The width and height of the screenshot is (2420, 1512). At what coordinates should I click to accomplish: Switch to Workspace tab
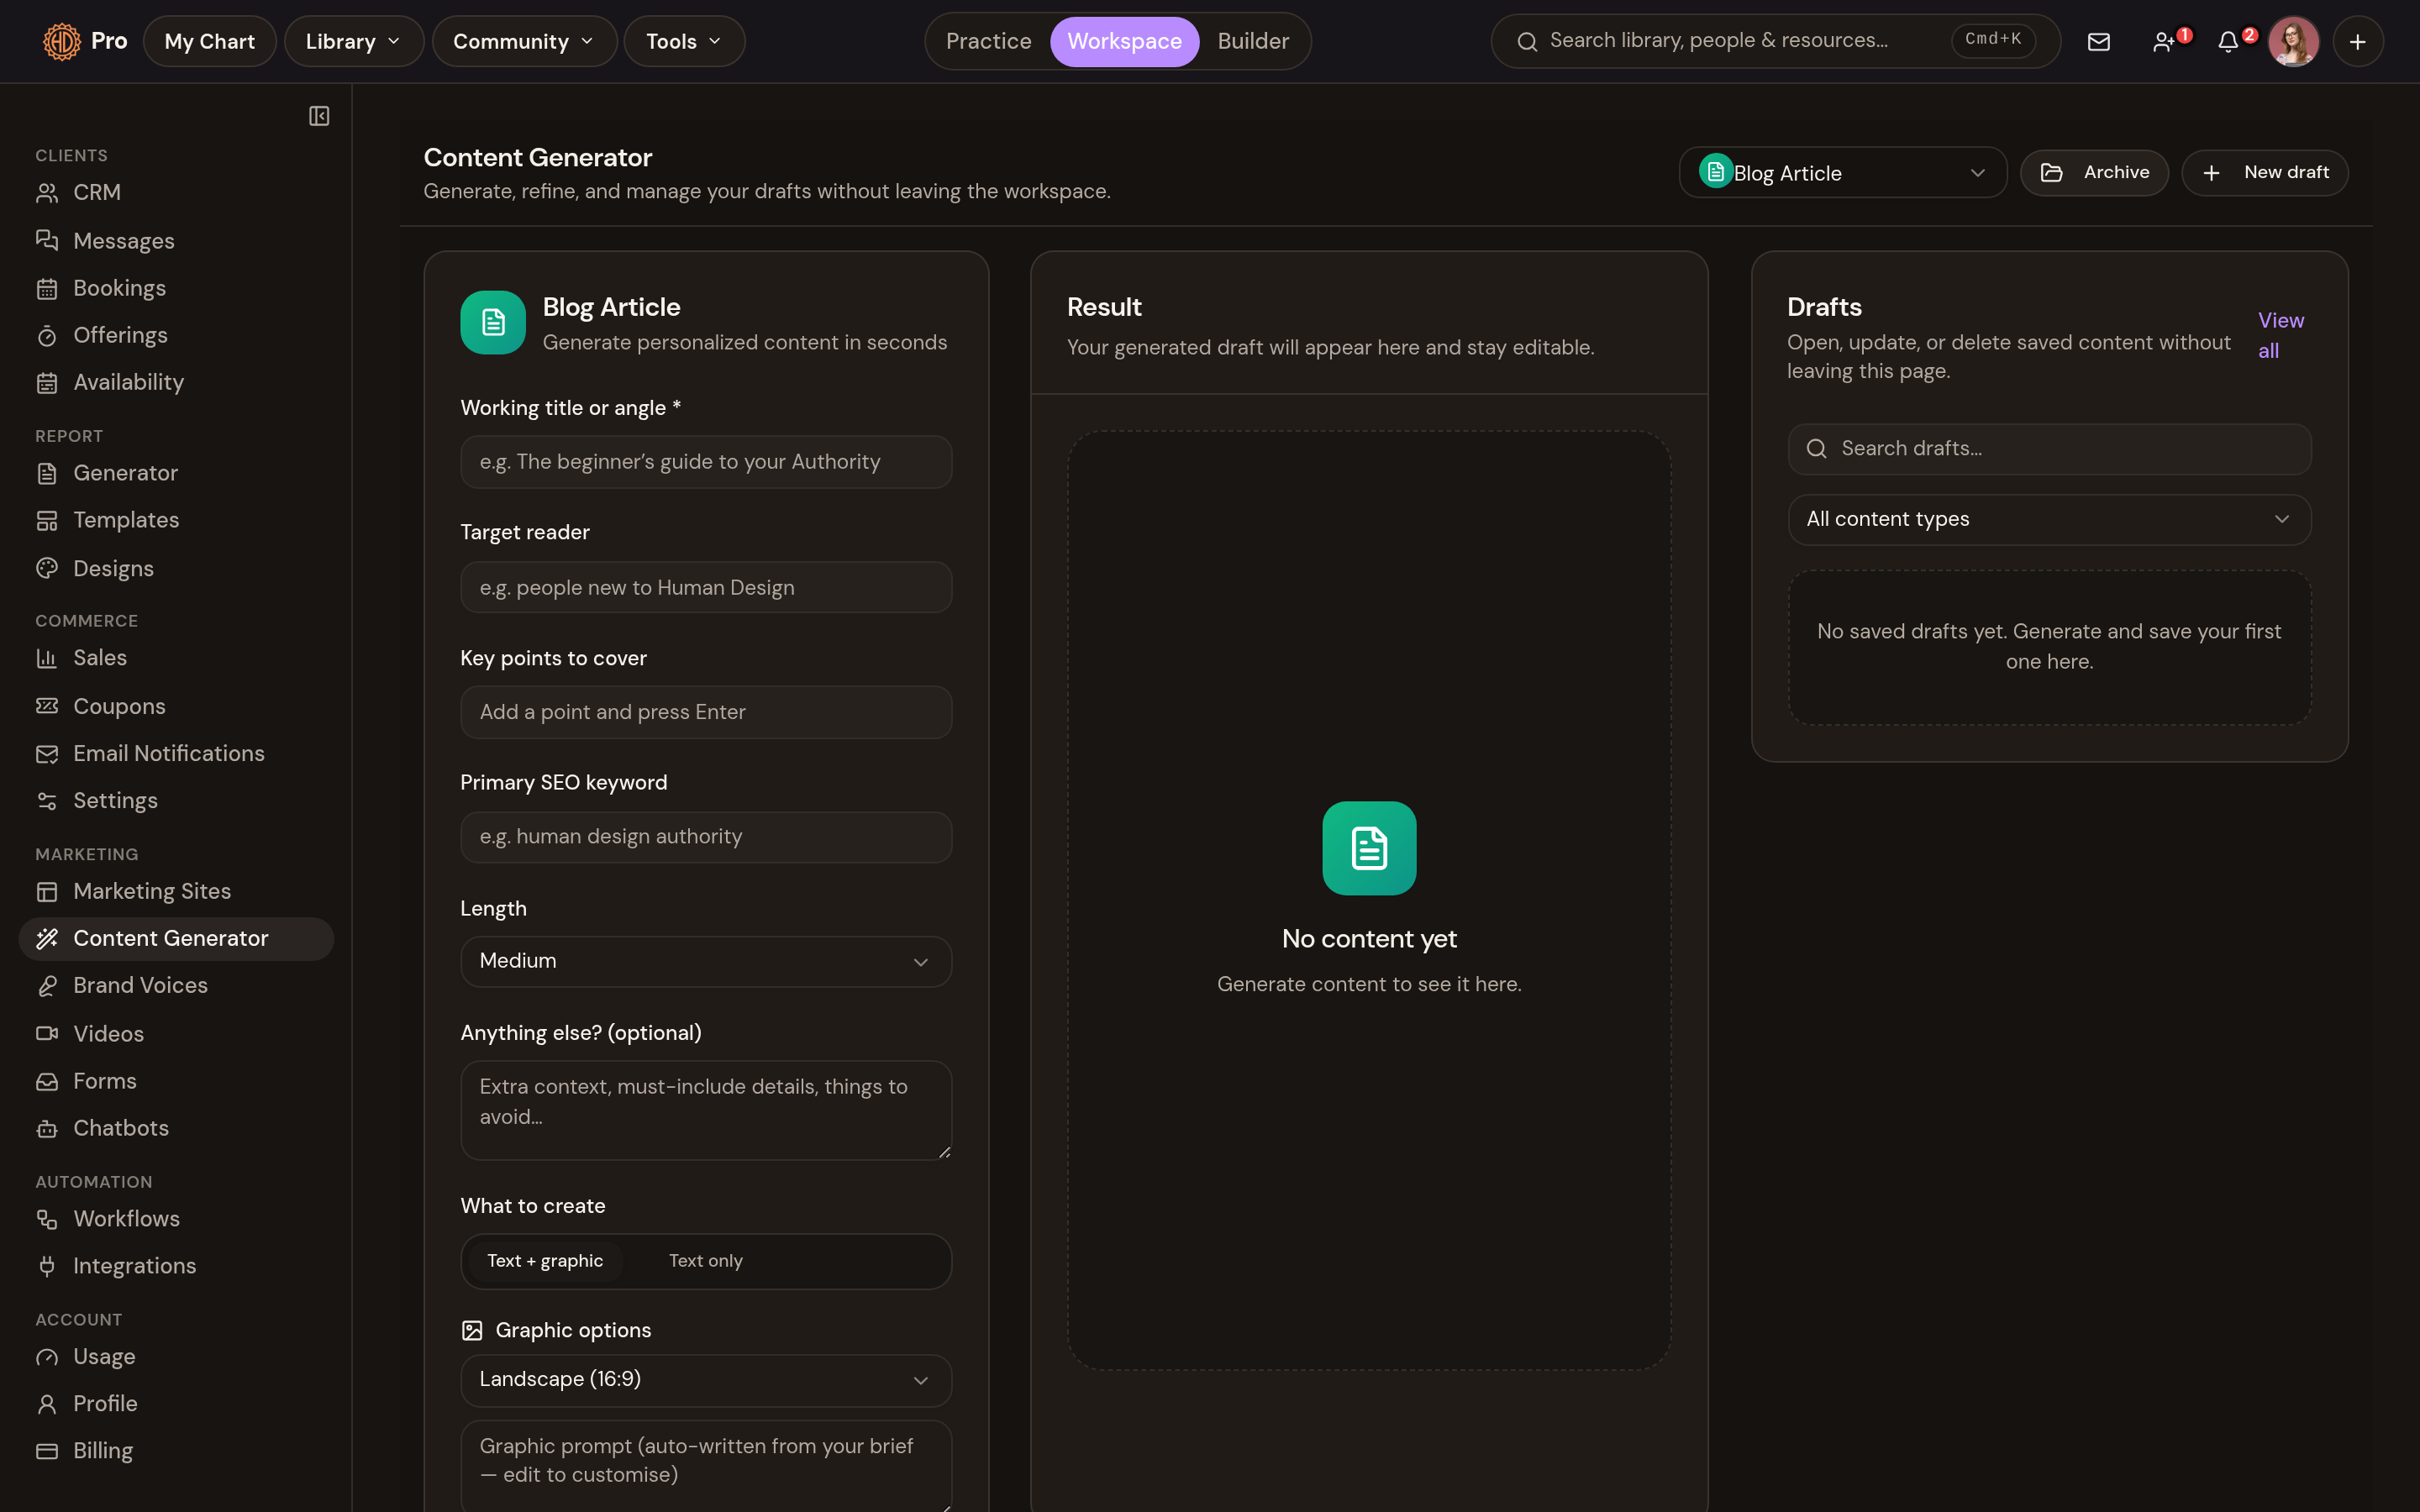tap(1124, 41)
